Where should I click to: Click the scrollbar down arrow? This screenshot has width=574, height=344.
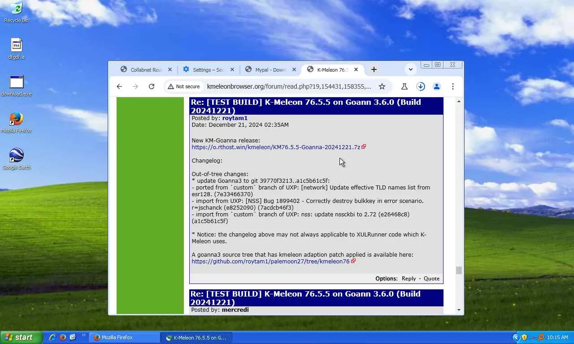pyautogui.click(x=459, y=310)
